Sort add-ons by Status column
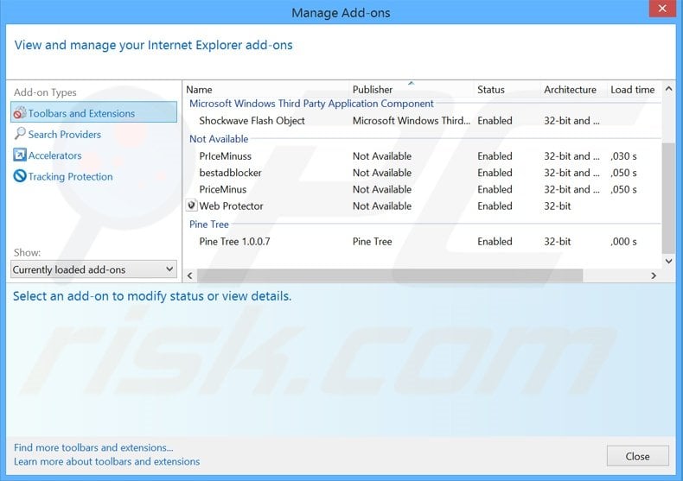 pyautogui.click(x=490, y=90)
